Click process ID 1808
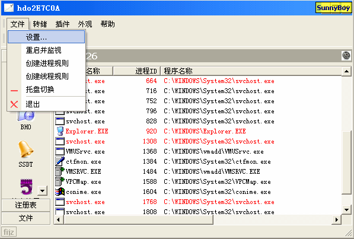The width and height of the screenshot is (354, 239). (x=149, y=212)
